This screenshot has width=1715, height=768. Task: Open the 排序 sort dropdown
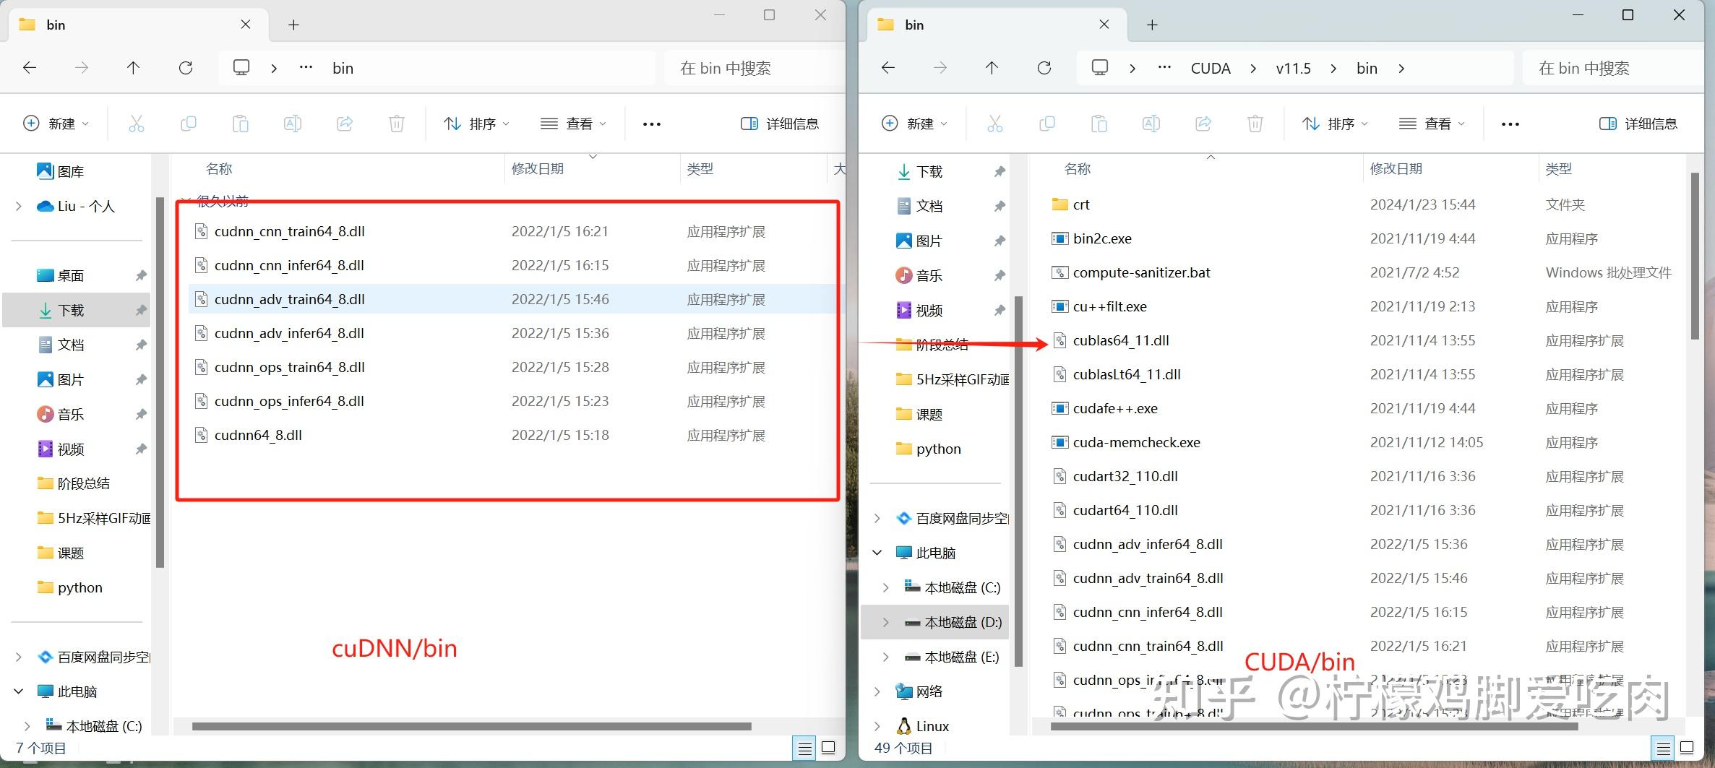pos(476,123)
